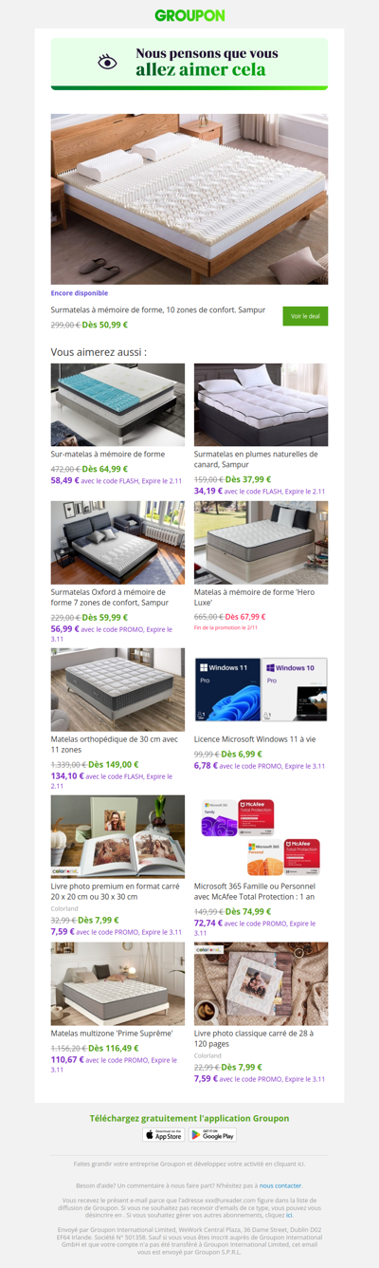Image resolution: width=379 pixels, height=1268 pixels.
Task: Open the large memory foam topper photo
Action: pos(189,199)
